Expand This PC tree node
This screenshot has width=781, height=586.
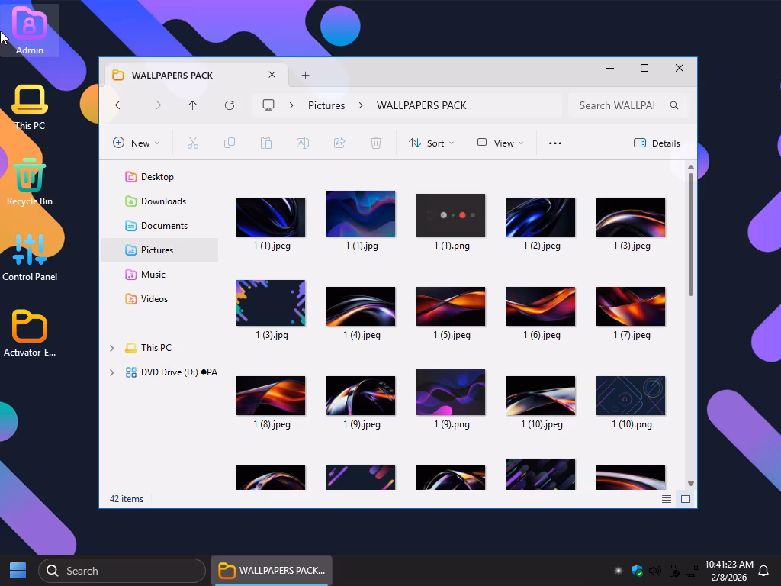(111, 348)
